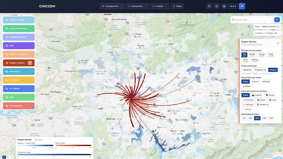Click the Buscar local search field
Viewport: 283px width, 159px height.
tap(254, 20)
